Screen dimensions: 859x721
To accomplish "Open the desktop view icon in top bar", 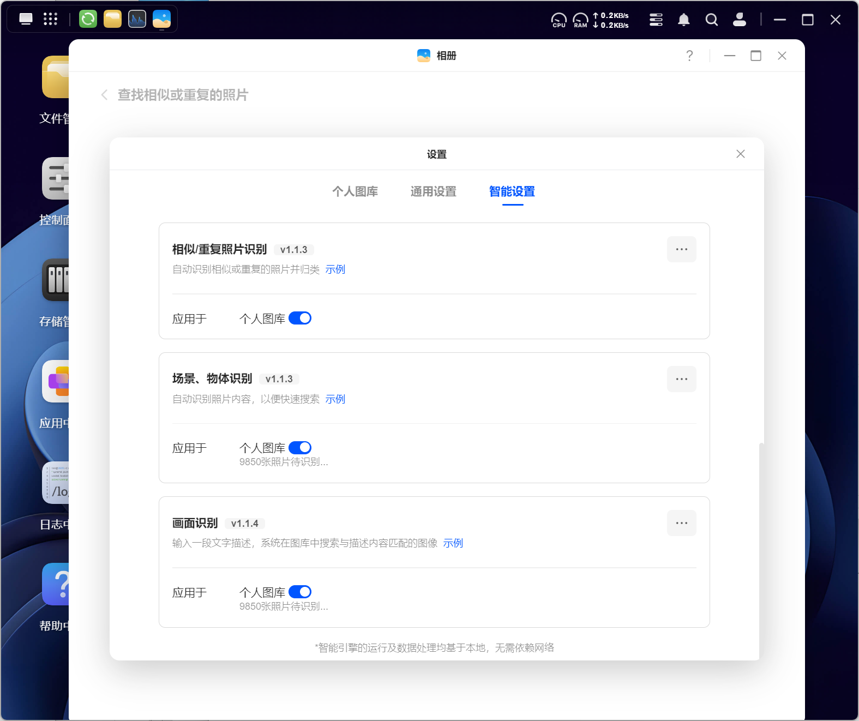I will coord(26,19).
